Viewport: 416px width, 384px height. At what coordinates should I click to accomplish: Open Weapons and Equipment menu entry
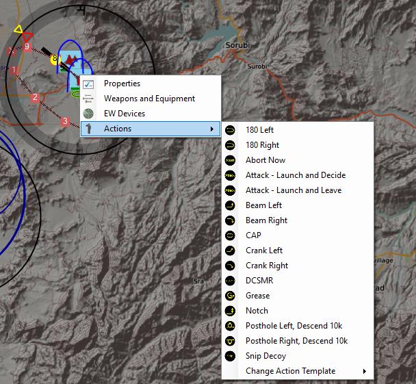(149, 99)
